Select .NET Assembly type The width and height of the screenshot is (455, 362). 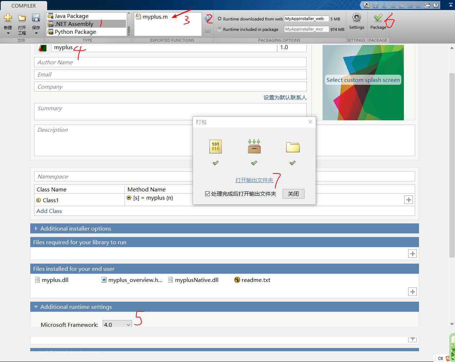pyautogui.click(x=86, y=24)
